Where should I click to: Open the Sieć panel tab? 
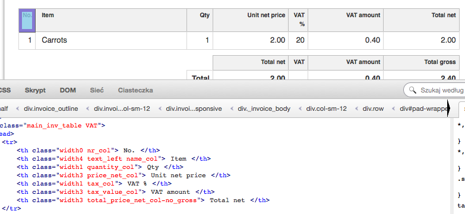coord(97,90)
